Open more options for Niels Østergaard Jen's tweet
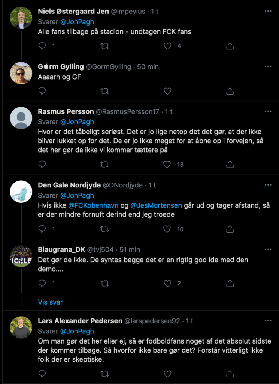Screen dimensions: 279x384 268,12
